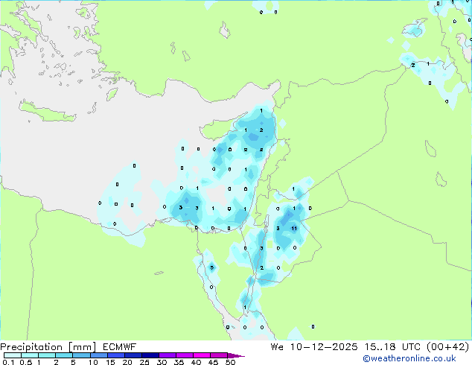
Task: Click the legend label '35'
Action: tap(179, 362)
